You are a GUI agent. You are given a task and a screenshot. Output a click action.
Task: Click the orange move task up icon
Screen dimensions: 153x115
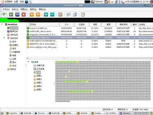32,15
